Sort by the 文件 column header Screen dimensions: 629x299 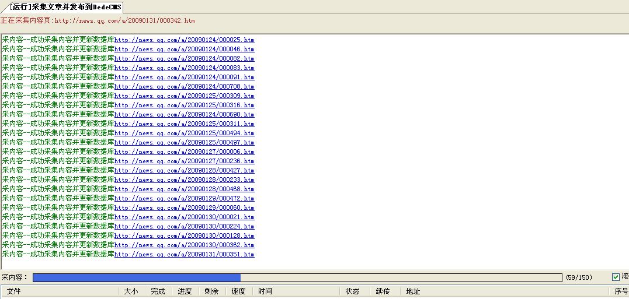pos(14,291)
